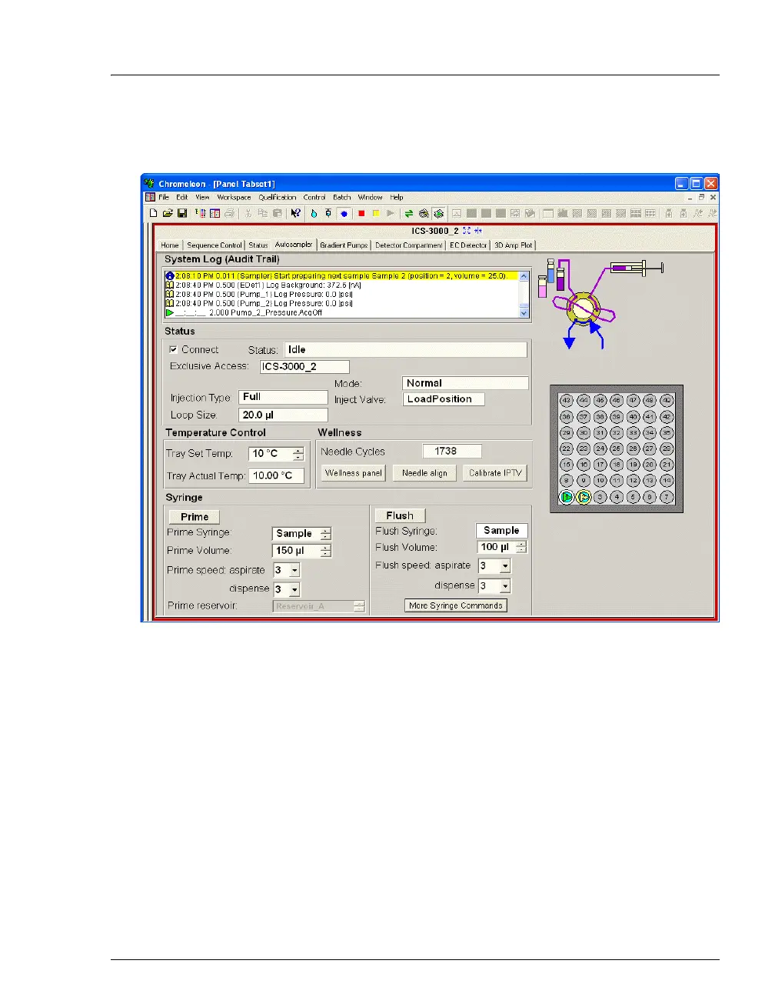Viewport: 775px width, 997px height.
Task: Open the Batch menu
Action: 342,198
